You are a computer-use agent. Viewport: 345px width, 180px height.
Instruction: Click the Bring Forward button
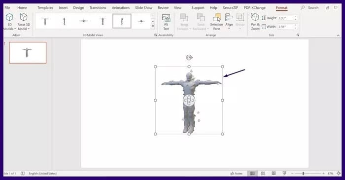tap(184, 22)
